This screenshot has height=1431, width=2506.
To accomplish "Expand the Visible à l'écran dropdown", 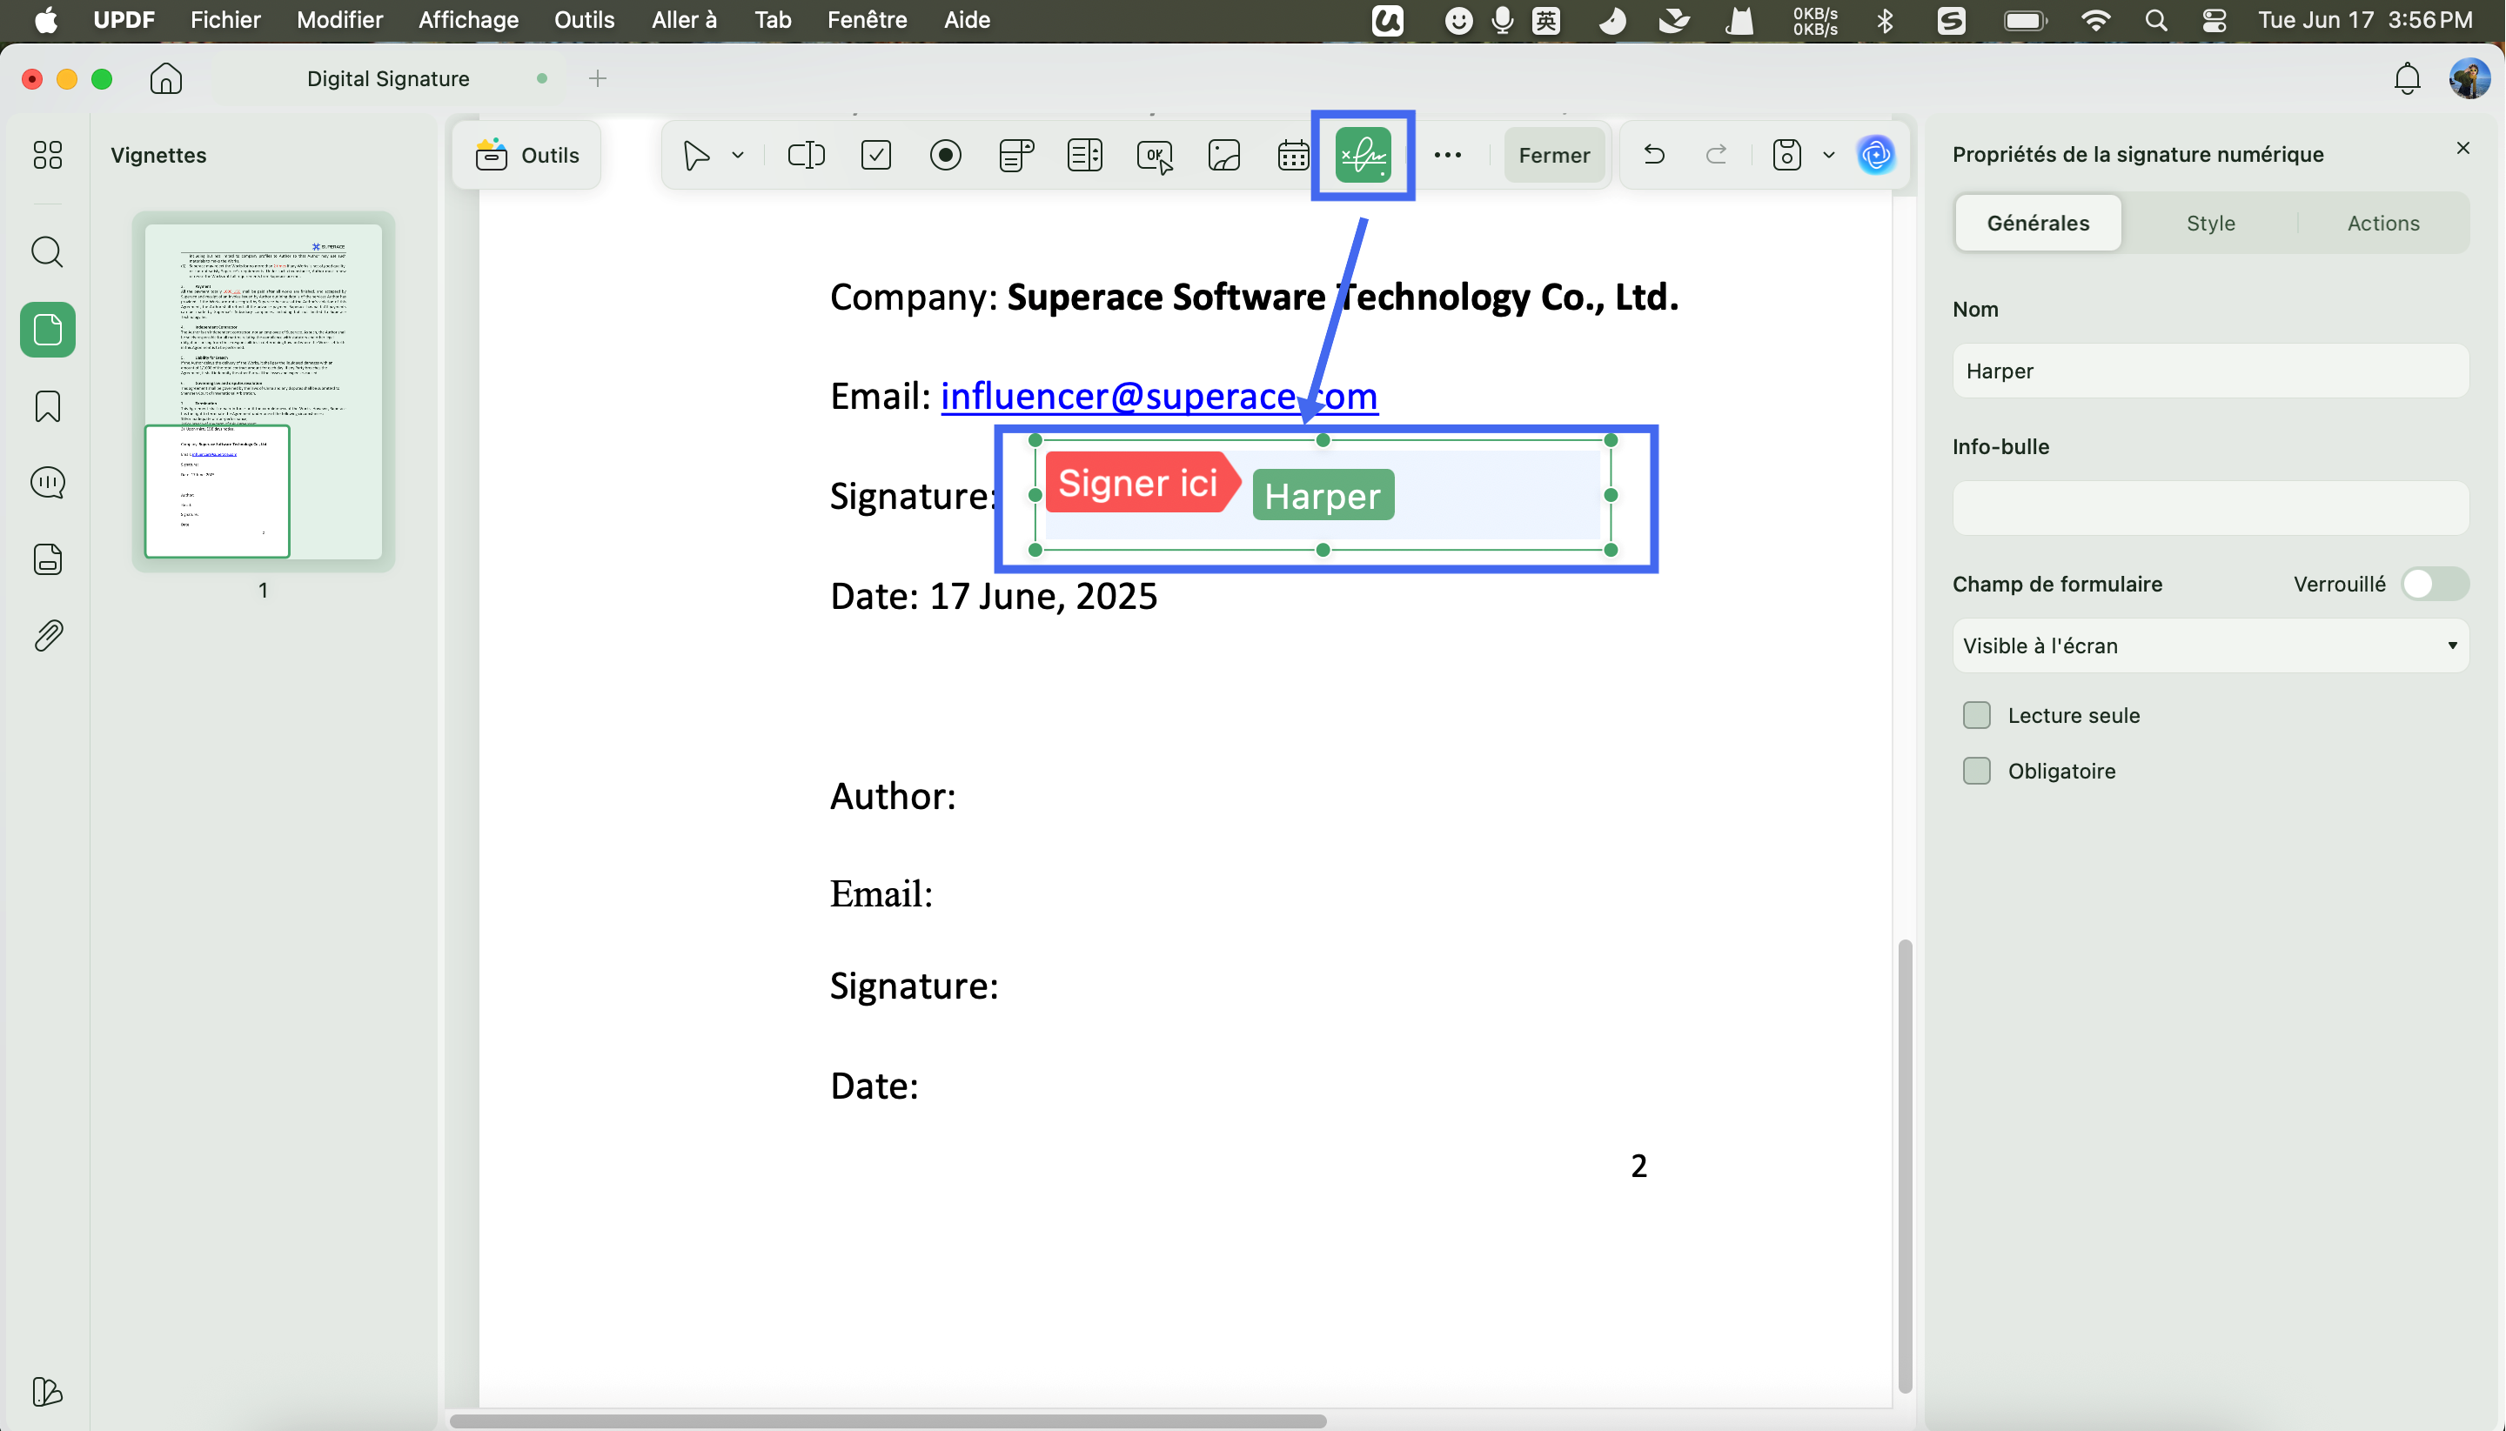I will point(2210,645).
